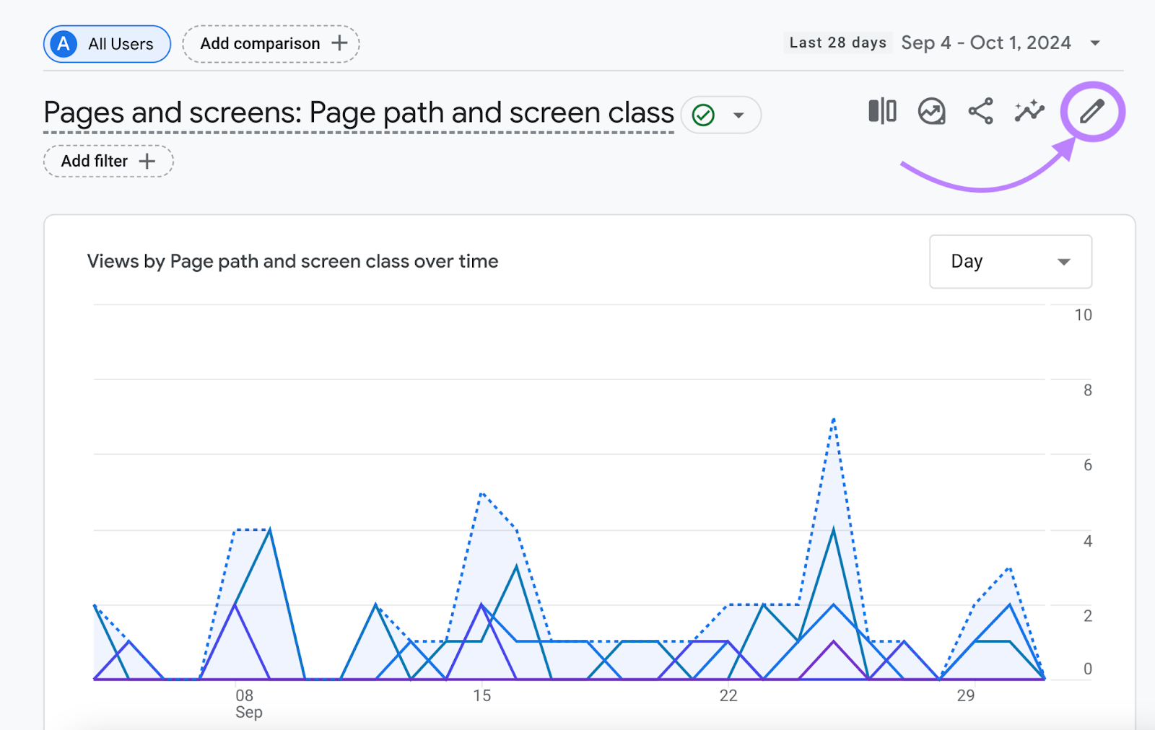Click the 15 label on the x-axis
The width and height of the screenshot is (1155, 730).
tap(482, 695)
